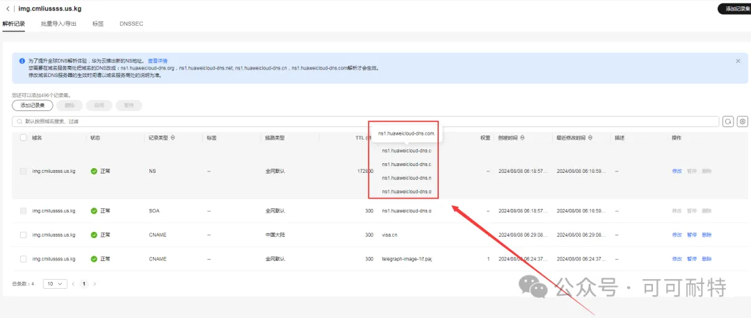The width and height of the screenshot is (751, 318).
Task: Click the refresh icon next to search bar
Action: (728, 122)
